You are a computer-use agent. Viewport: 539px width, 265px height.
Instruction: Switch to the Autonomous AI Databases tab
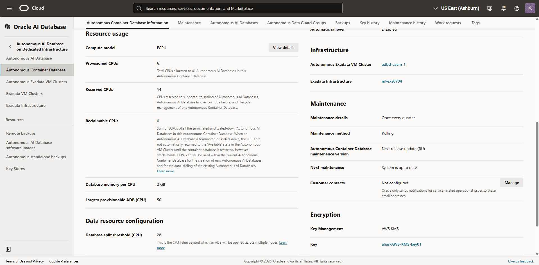pos(234,23)
